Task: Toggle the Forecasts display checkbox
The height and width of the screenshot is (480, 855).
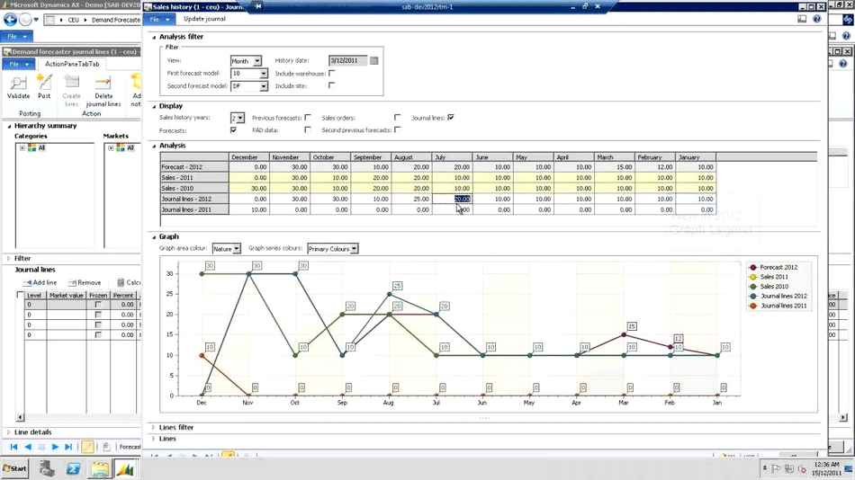Action: point(234,130)
